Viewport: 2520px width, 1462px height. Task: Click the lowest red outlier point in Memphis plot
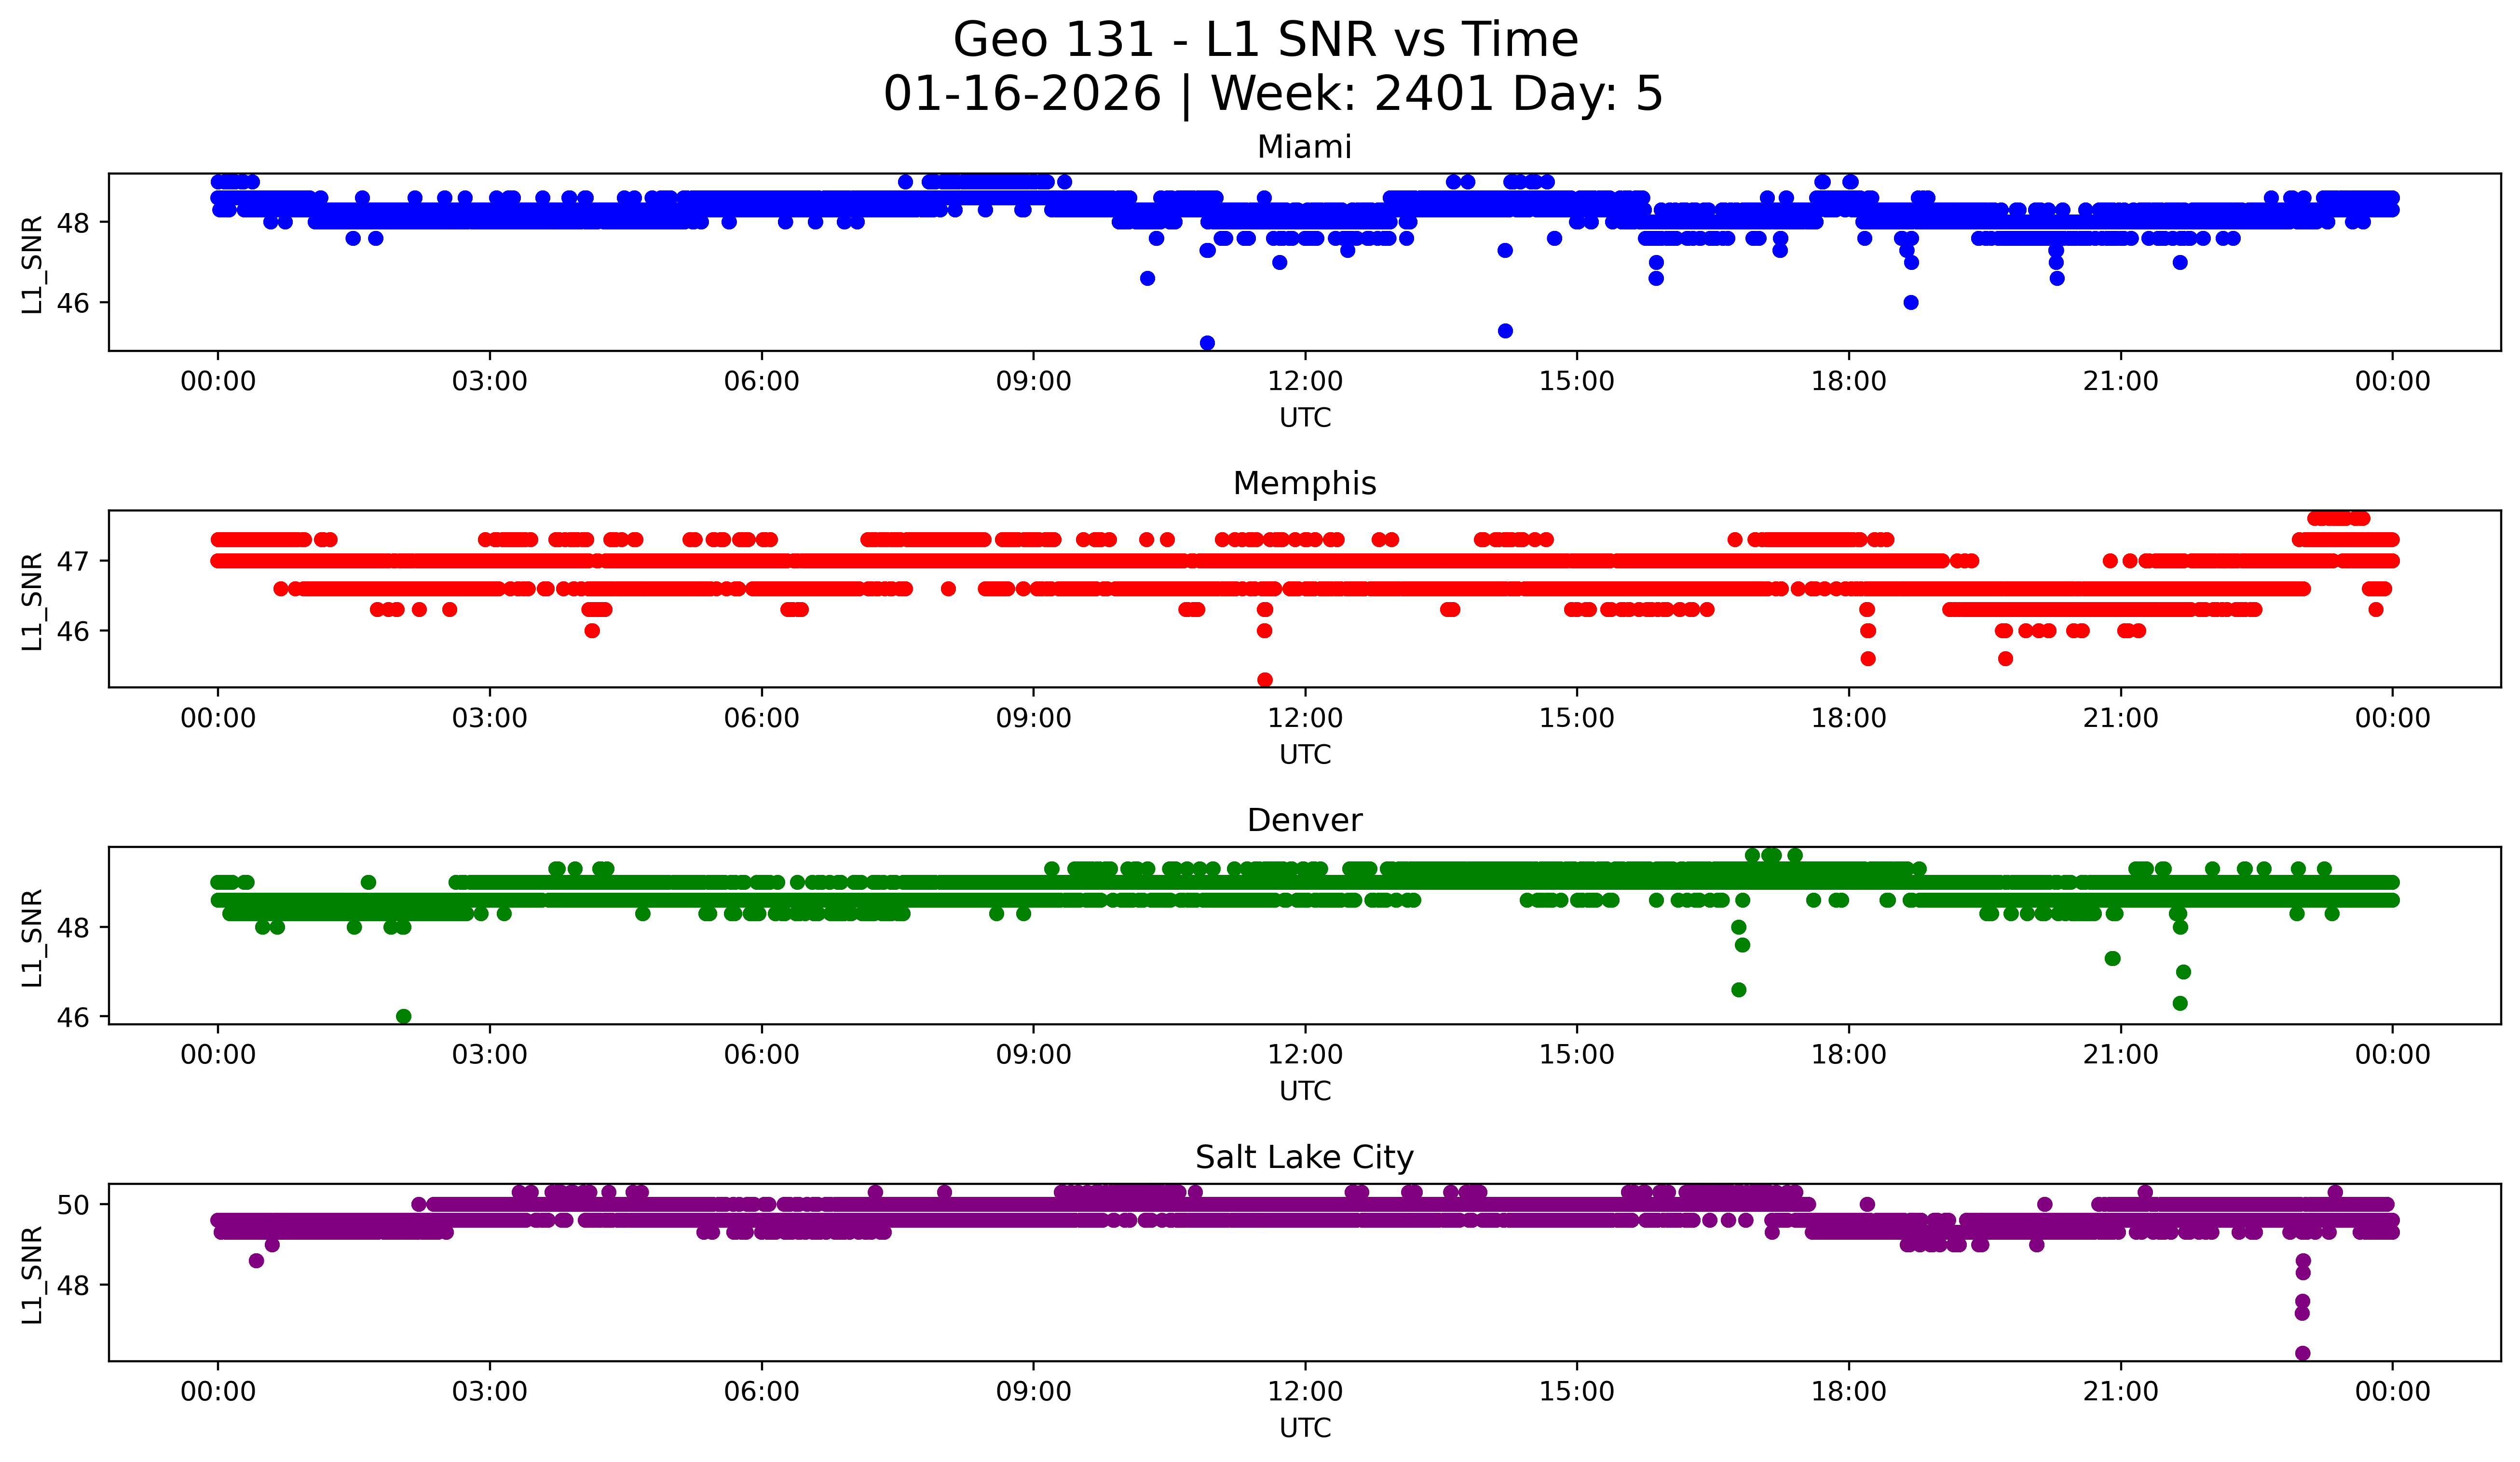(1264, 680)
